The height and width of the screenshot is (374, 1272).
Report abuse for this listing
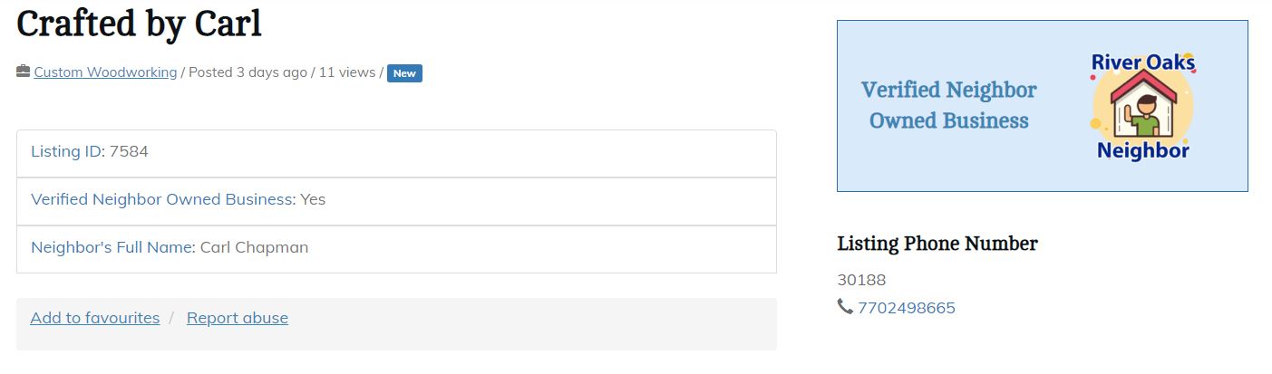(238, 318)
